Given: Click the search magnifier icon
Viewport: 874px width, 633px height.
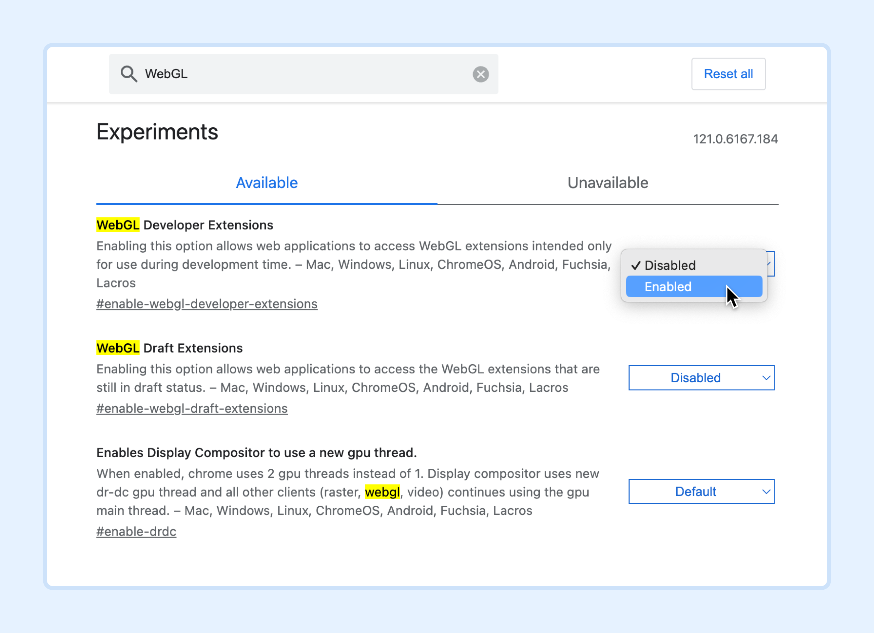Looking at the screenshot, I should (x=129, y=74).
